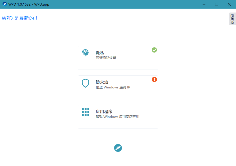Minimize the WPD window
The image size is (236, 166).
(x=204, y=4)
